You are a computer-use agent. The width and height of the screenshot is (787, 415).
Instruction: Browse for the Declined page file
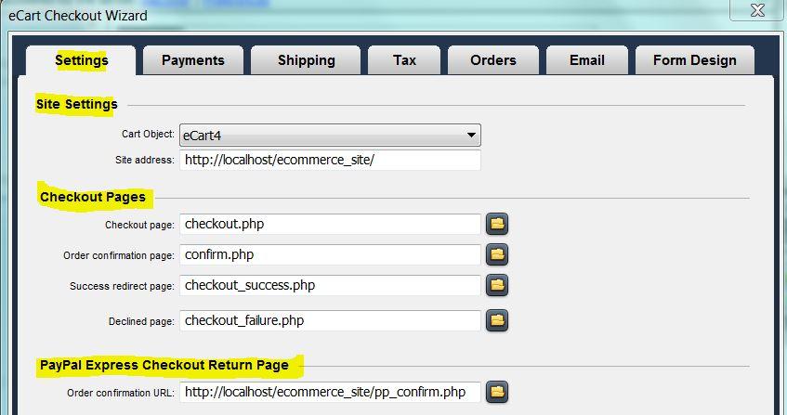pos(497,320)
